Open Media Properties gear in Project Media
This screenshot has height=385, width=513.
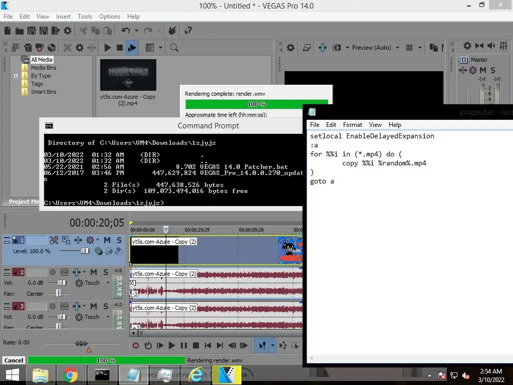[80, 48]
